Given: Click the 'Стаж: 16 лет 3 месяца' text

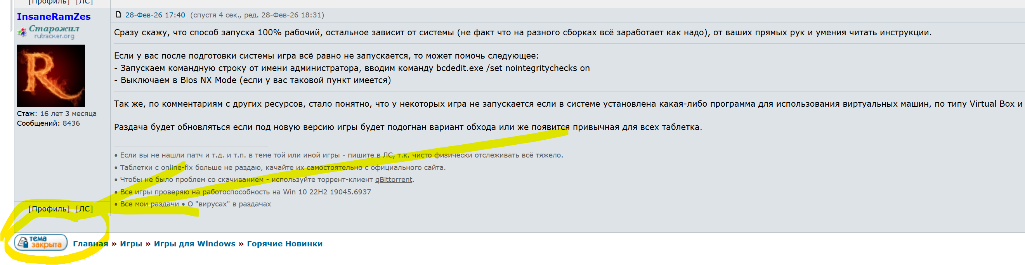Looking at the screenshot, I should 57,114.
